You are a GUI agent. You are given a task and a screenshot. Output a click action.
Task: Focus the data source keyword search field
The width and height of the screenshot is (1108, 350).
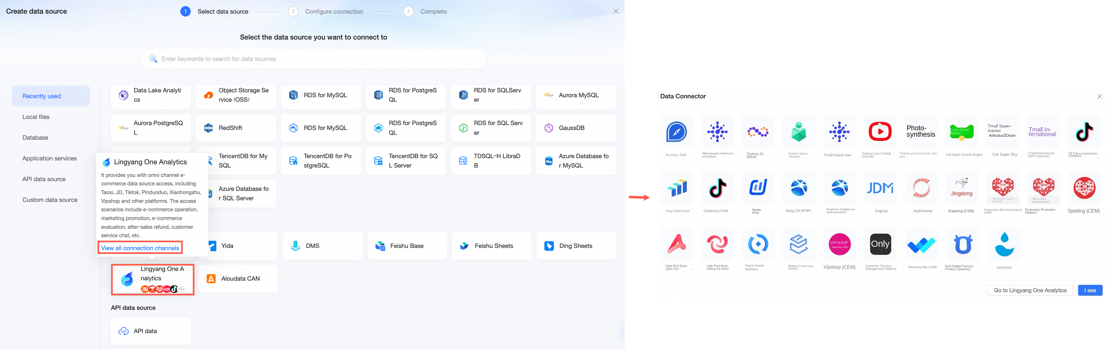(314, 59)
